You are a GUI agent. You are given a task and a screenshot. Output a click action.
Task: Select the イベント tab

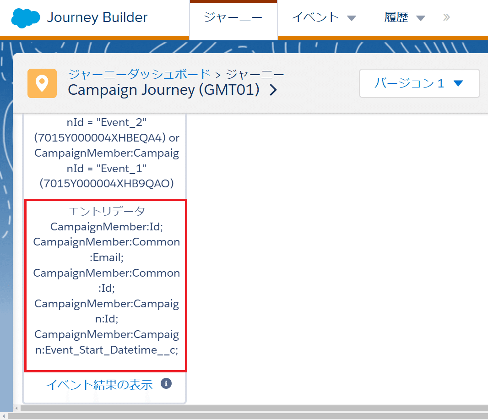315,17
